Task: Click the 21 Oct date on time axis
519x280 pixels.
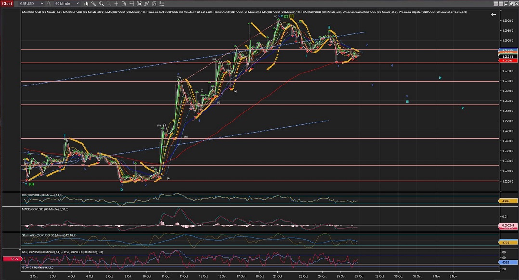Action: [x=277, y=276]
